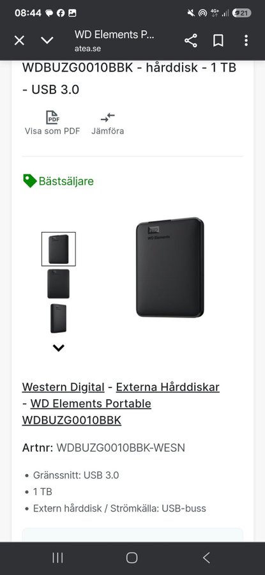
Task: Tap the share icon
Action: (190, 40)
